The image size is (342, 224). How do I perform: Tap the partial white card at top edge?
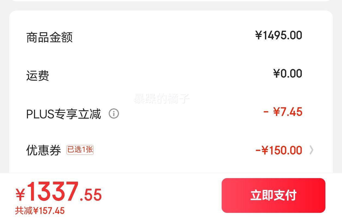coord(171,1)
